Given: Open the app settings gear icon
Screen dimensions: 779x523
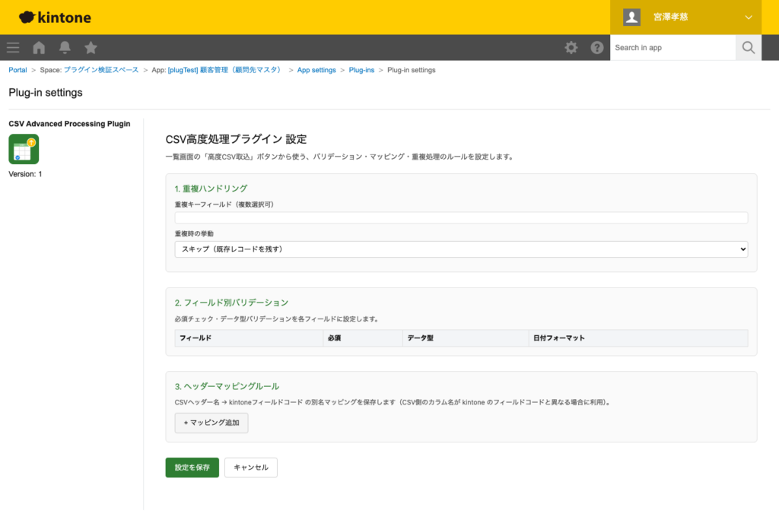Looking at the screenshot, I should (x=571, y=47).
